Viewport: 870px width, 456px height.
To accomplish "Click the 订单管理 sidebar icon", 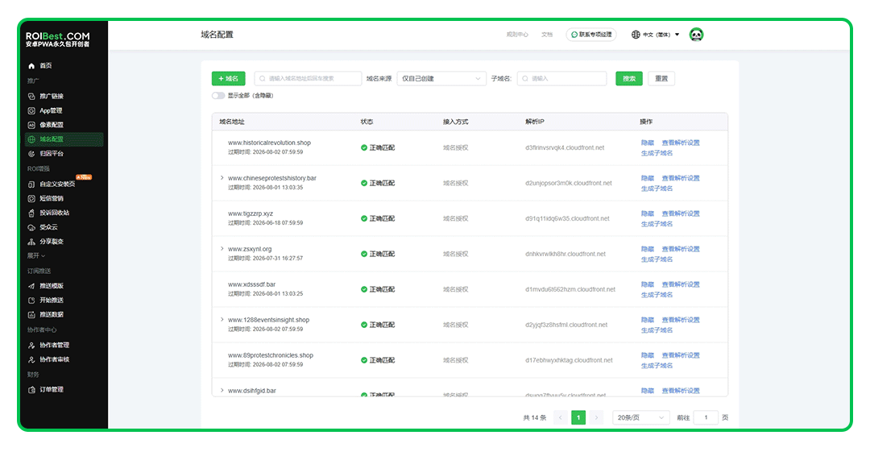I will coord(31,390).
